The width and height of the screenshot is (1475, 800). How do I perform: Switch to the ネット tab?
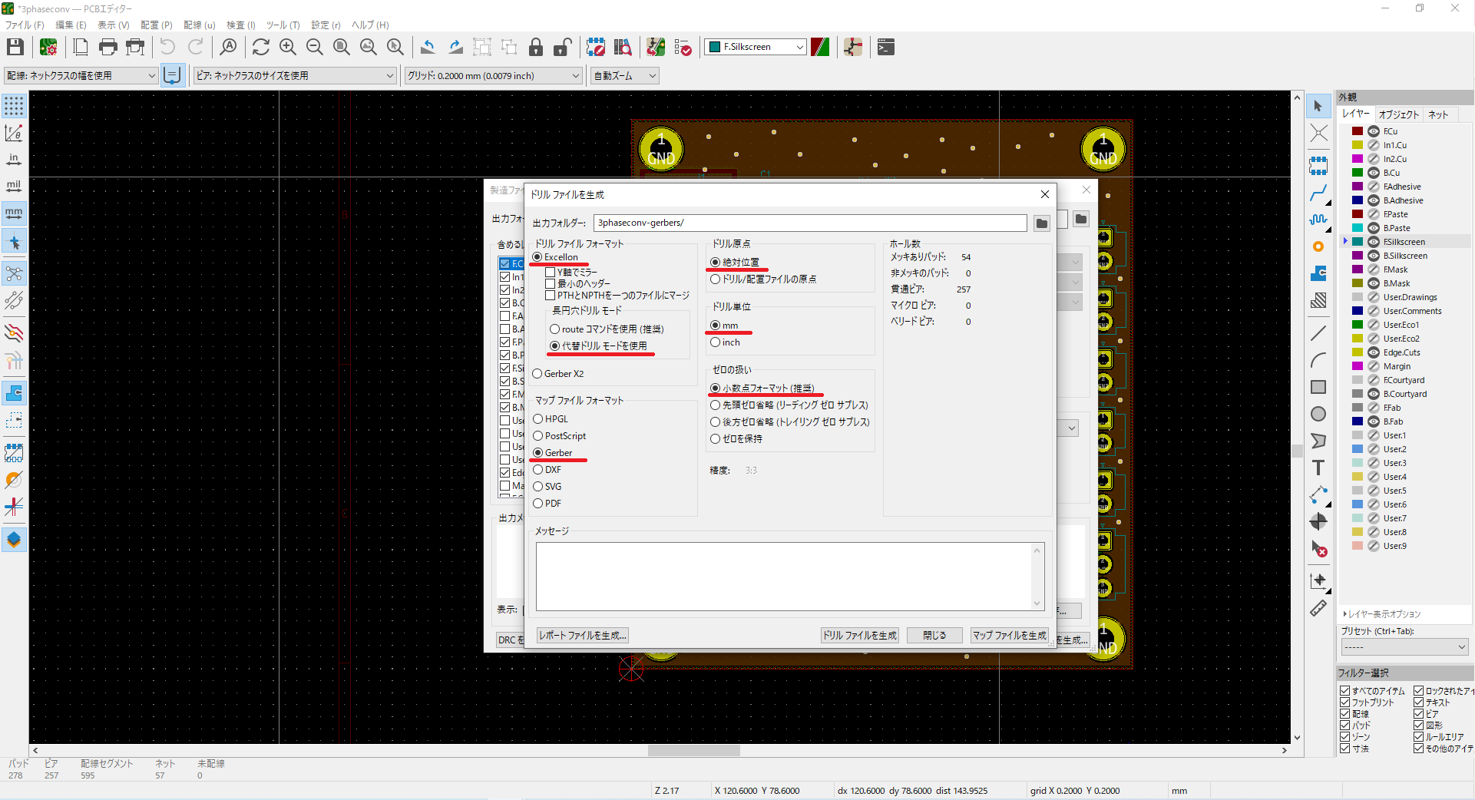click(1438, 115)
